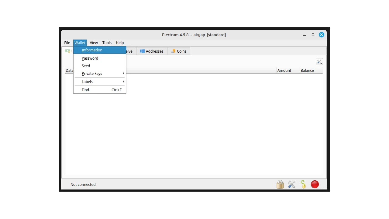Expand the Private keys submenu arrow
This screenshot has height=219, width=389.
coord(123,73)
